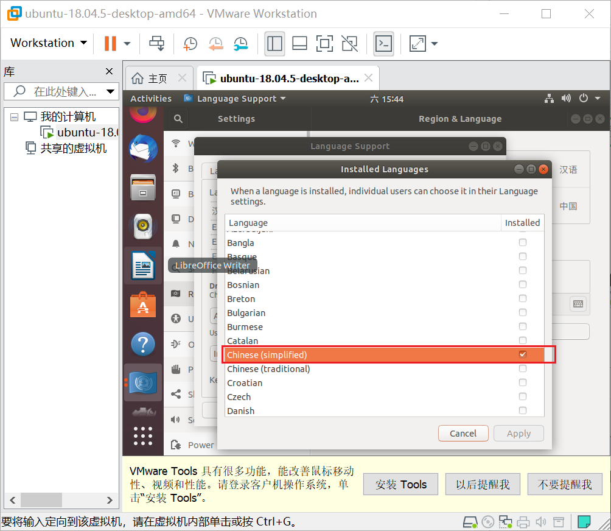Open Ubuntu Activities overview
Viewport: 611px width, 531px height.
151,99
